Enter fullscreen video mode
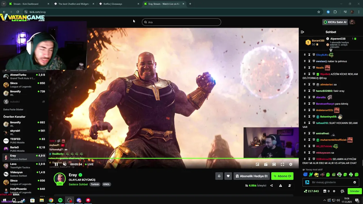This screenshot has width=363, height=204. [x=282, y=164]
